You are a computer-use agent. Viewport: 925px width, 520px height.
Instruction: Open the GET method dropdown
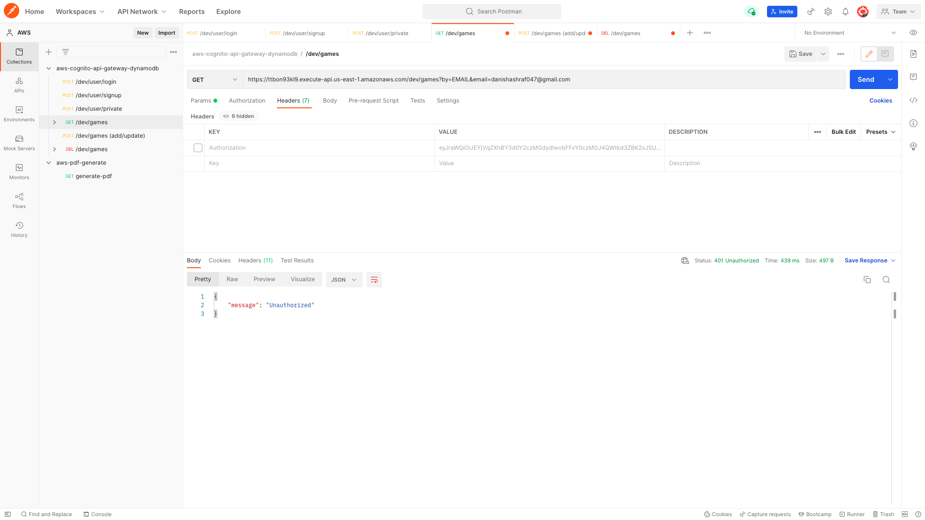pyautogui.click(x=214, y=79)
